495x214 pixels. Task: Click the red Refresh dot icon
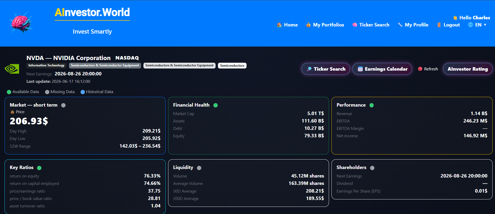pyautogui.click(x=420, y=69)
